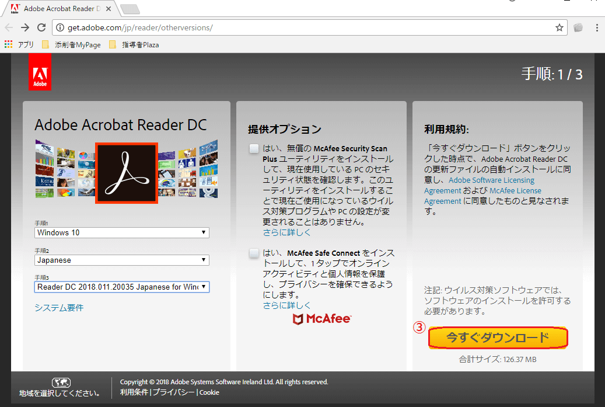Click the Copyright © 2018 Adobe Systems text
605x407 pixels.
pos(224,382)
